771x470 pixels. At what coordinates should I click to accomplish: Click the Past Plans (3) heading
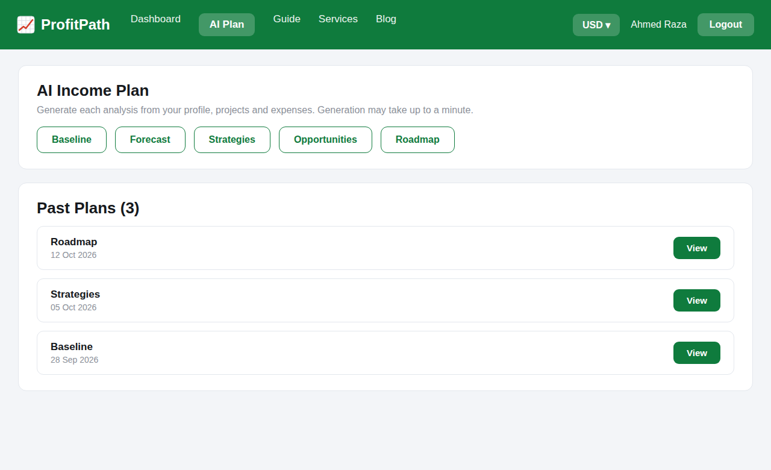click(88, 208)
